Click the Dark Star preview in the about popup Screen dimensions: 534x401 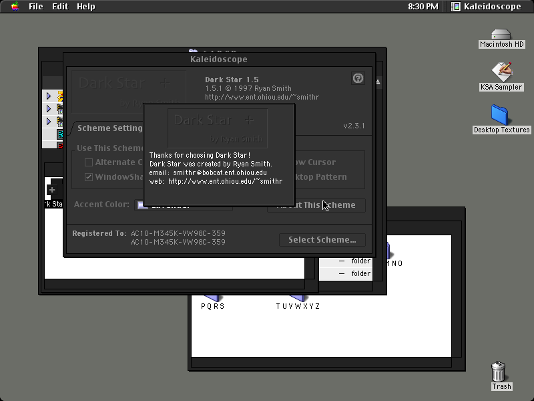pos(218,128)
